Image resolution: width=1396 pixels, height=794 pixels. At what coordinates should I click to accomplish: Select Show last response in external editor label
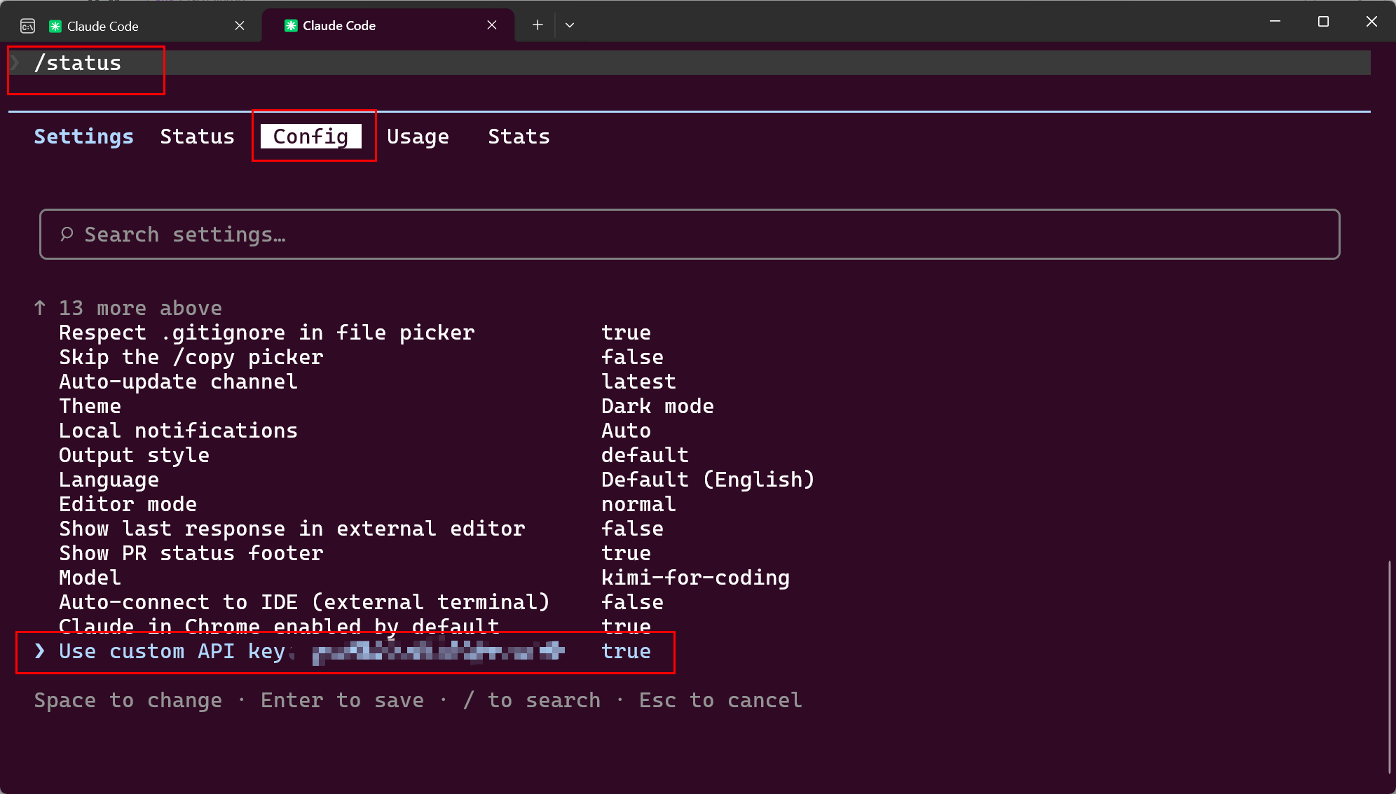tap(292, 529)
